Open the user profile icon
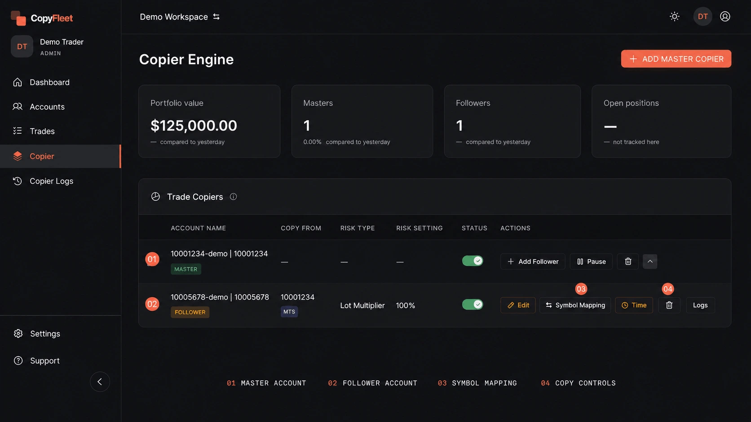This screenshot has height=422, width=751. tap(725, 17)
